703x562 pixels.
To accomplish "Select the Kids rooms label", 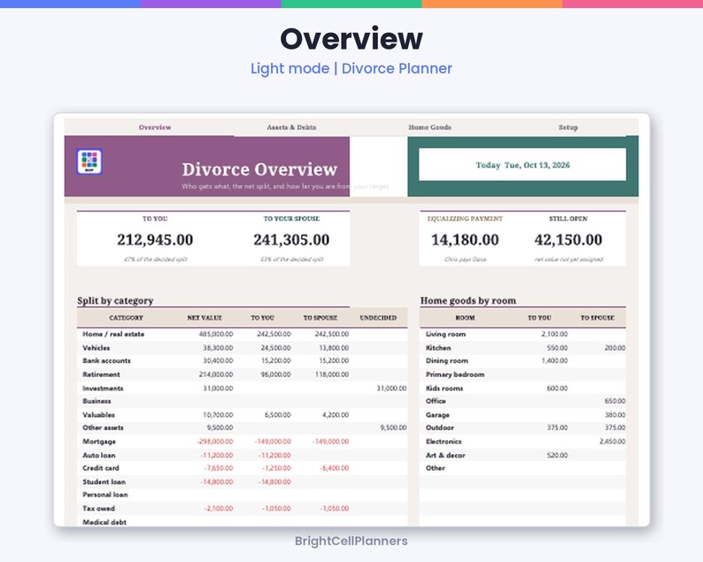I will (444, 389).
